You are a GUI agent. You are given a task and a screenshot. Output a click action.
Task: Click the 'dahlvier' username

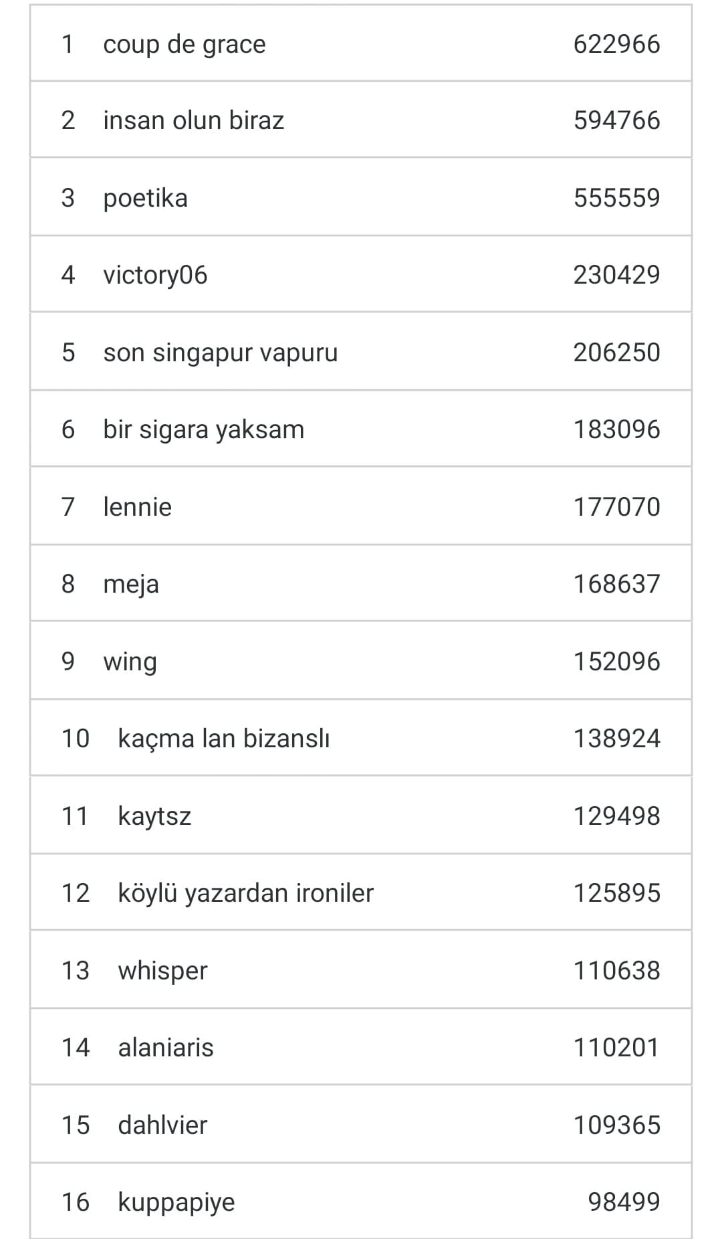click(162, 1125)
